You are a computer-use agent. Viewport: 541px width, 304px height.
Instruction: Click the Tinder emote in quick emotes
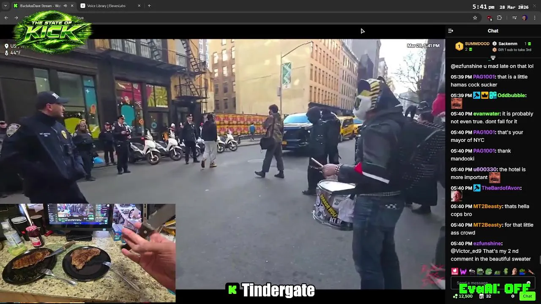(x=455, y=271)
